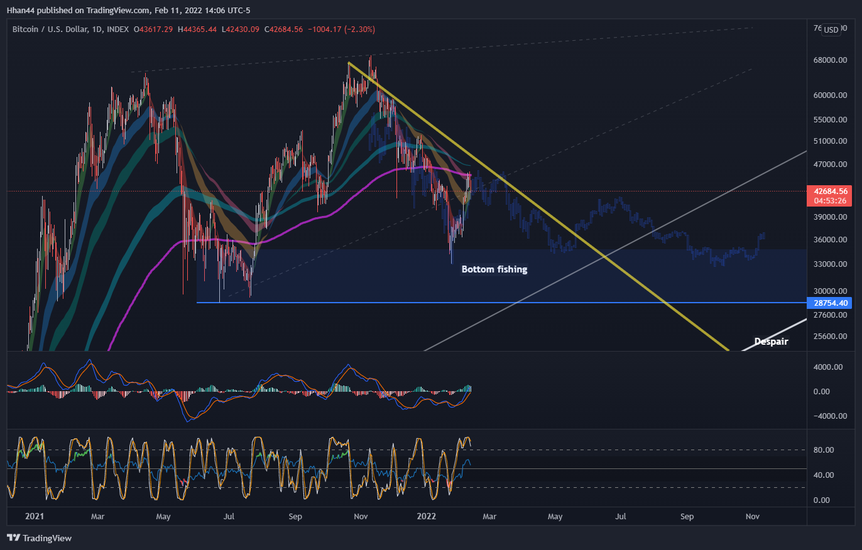
Task: Click the 60000.00 price axis label
Action: click(x=829, y=95)
